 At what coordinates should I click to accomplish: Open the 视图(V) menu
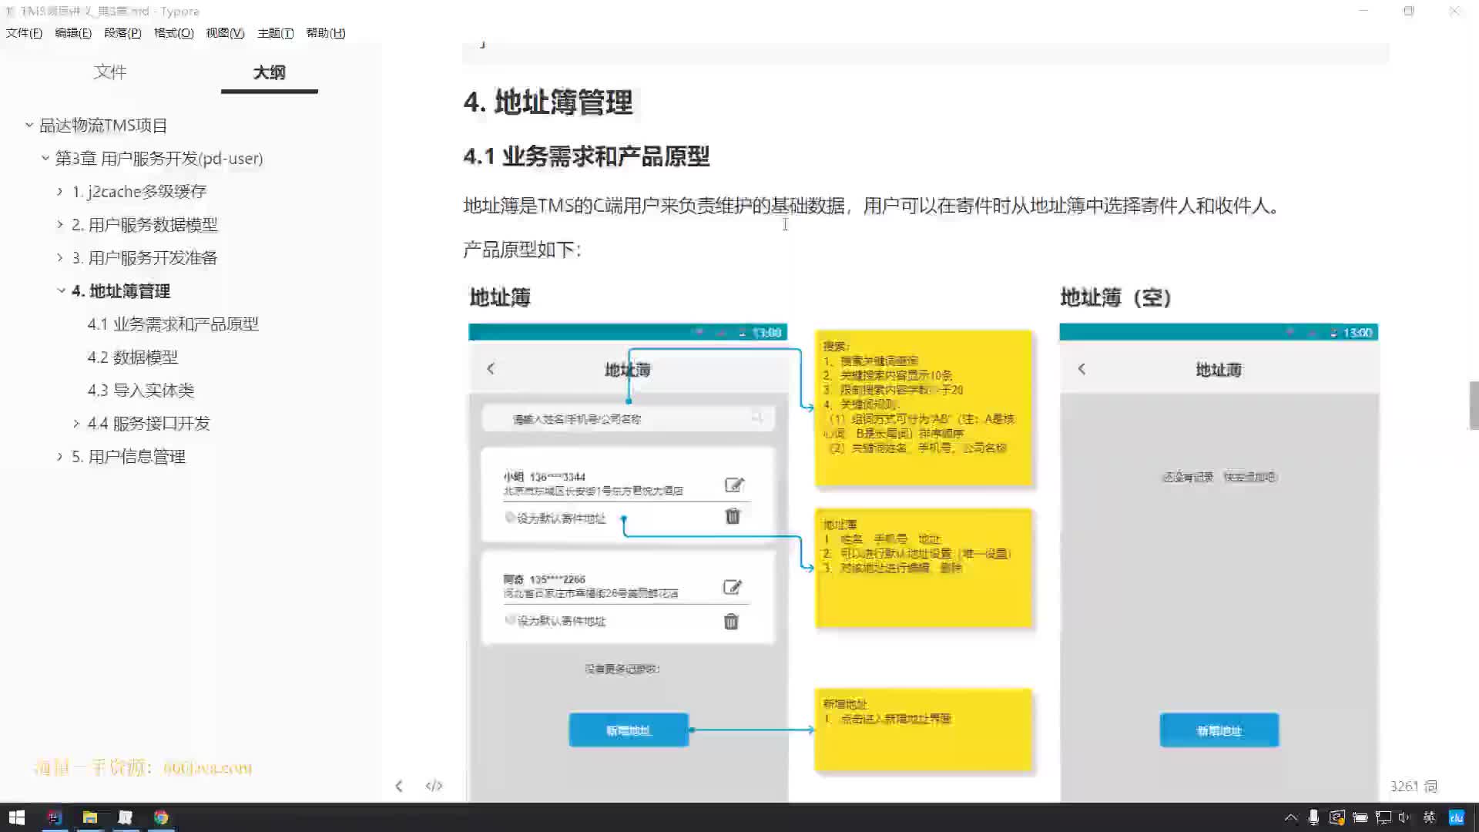click(x=225, y=32)
